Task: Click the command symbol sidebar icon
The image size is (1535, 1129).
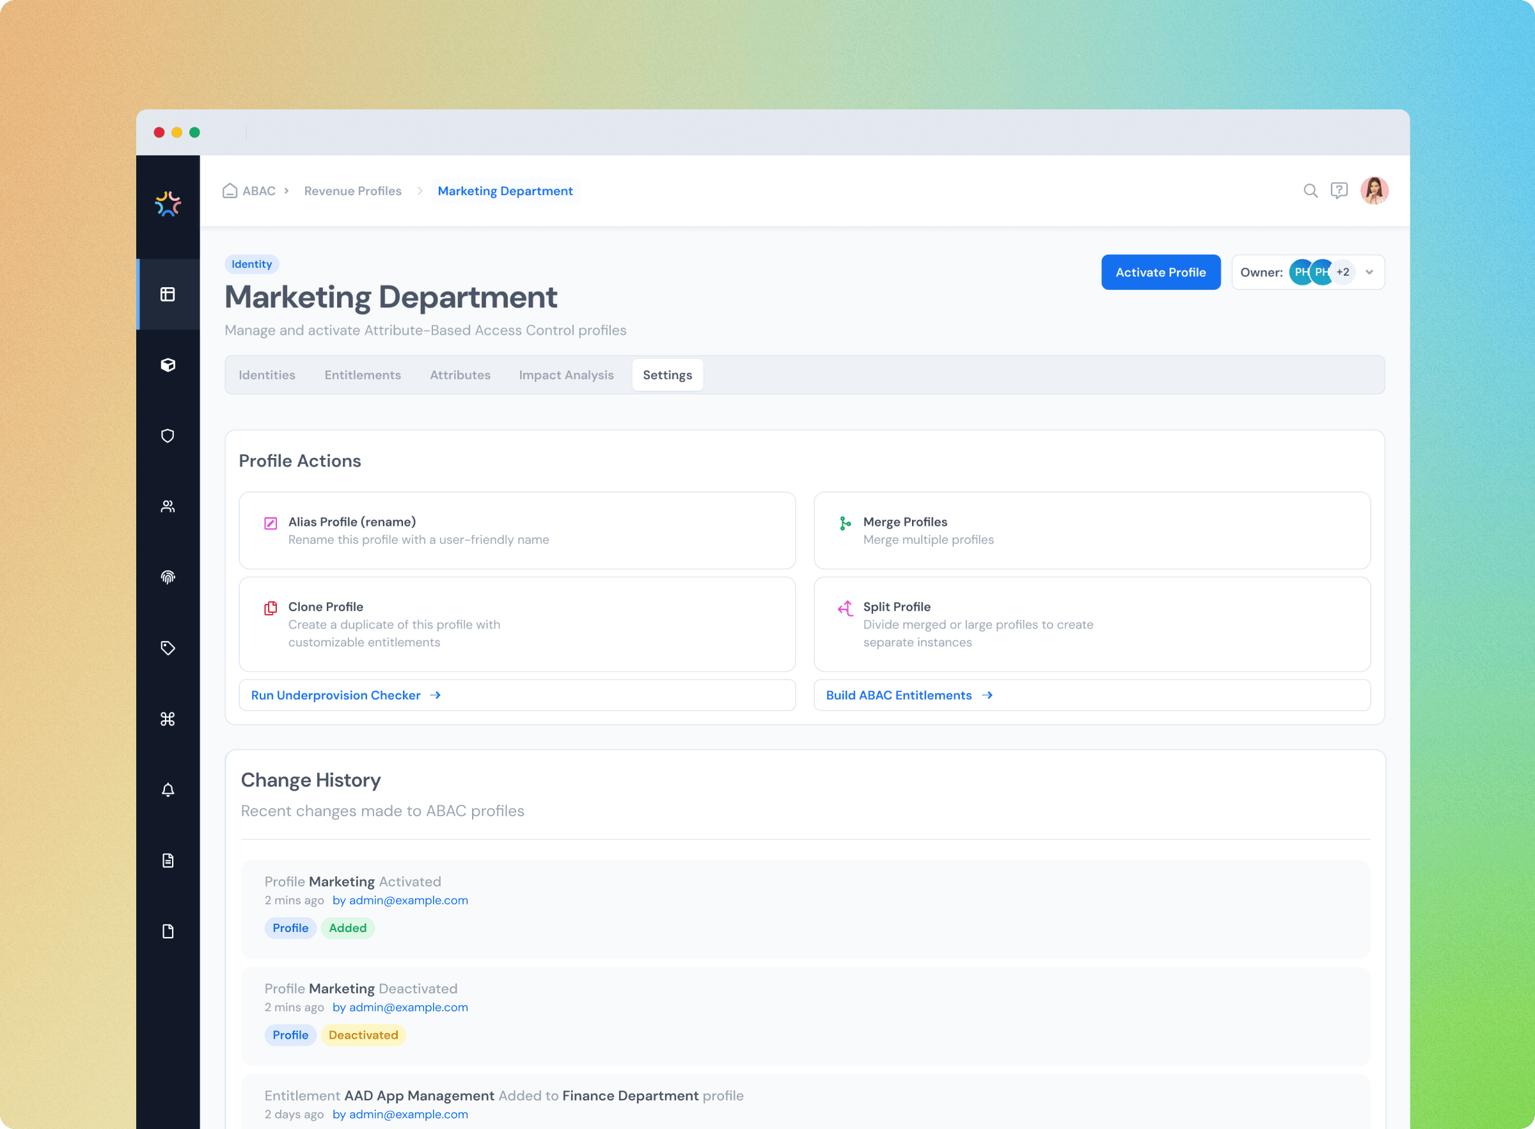Action: 168,719
